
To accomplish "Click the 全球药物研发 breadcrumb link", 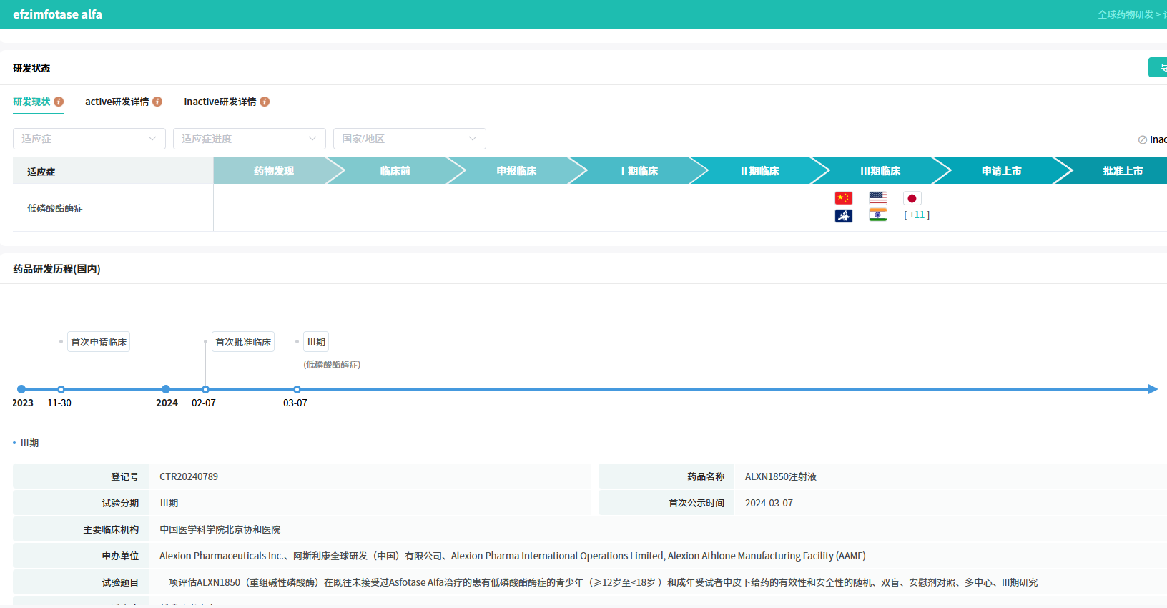I will (1125, 14).
